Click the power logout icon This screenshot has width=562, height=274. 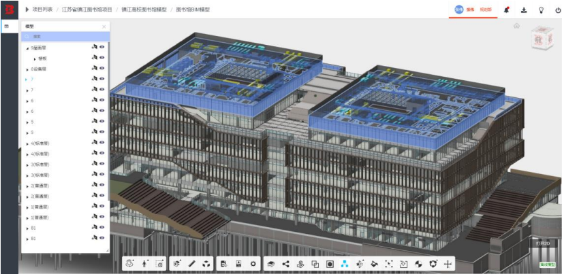[558, 10]
